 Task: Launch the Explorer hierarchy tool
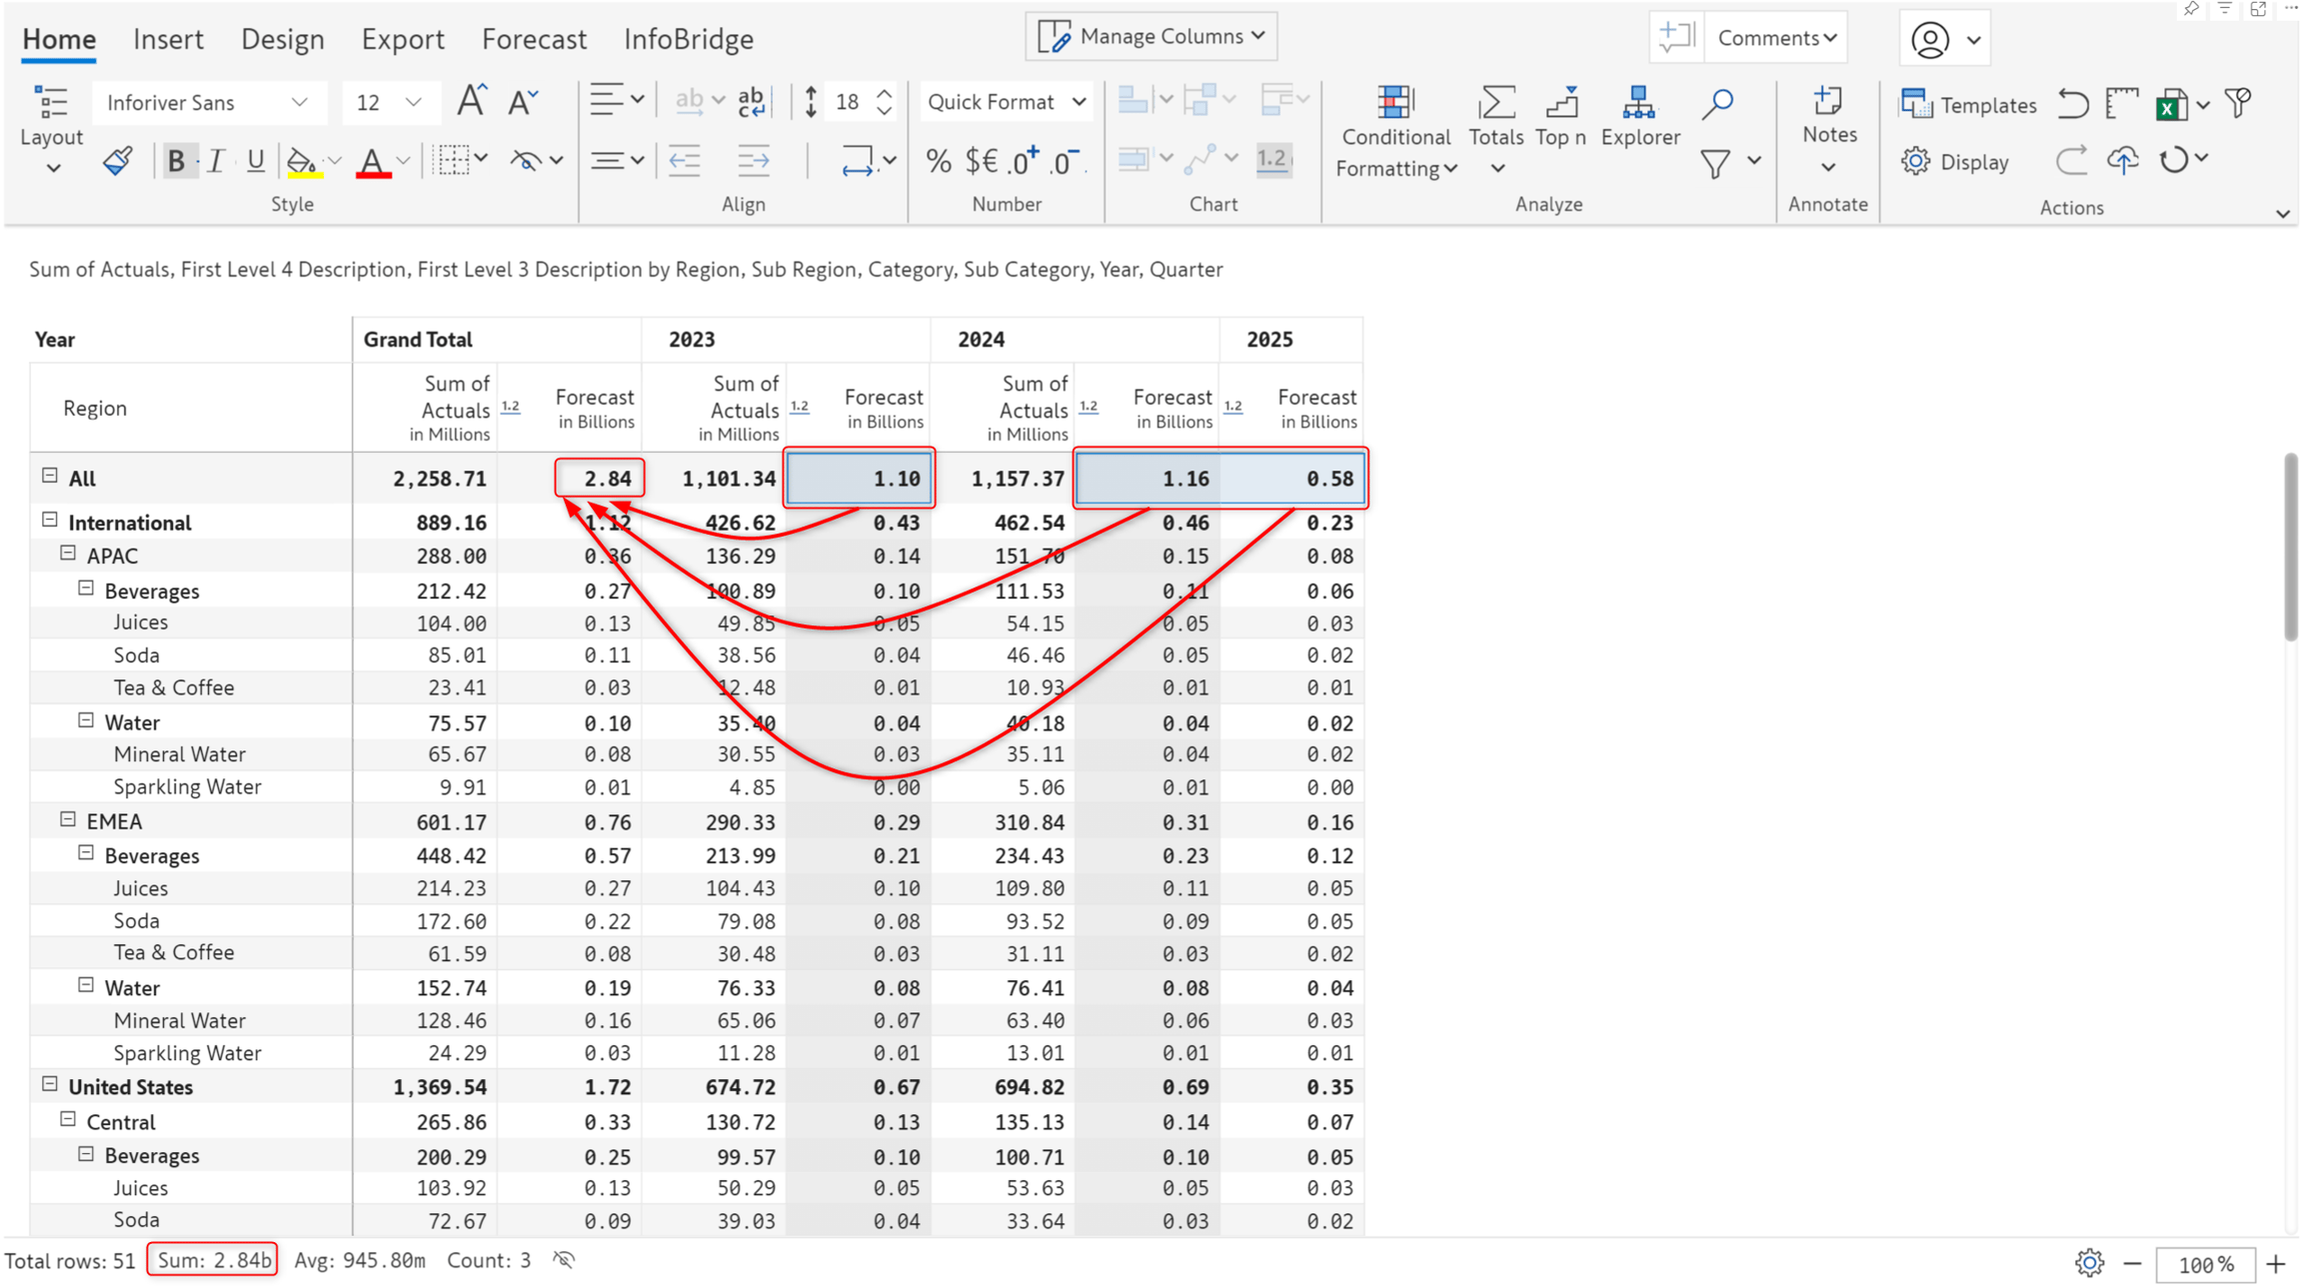(1639, 117)
